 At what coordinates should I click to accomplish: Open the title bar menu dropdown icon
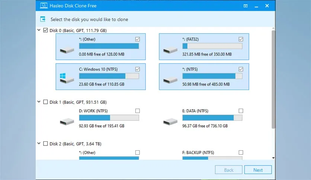click(x=246, y=6)
